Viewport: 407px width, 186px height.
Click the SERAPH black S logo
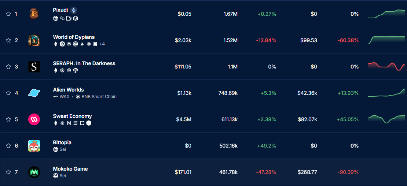point(34,67)
